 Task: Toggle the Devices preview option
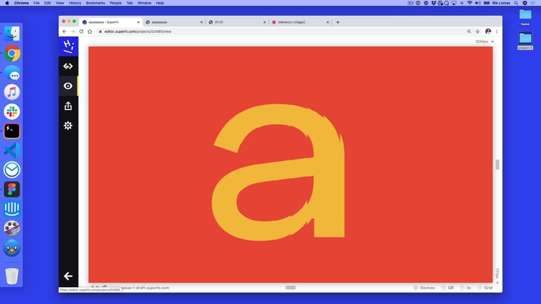424,288
